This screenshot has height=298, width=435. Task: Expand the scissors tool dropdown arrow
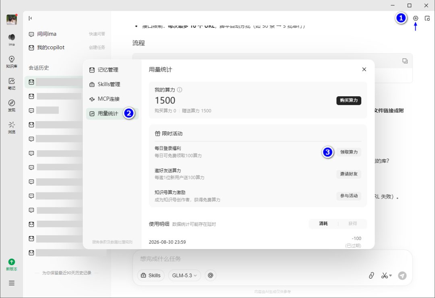(391, 275)
